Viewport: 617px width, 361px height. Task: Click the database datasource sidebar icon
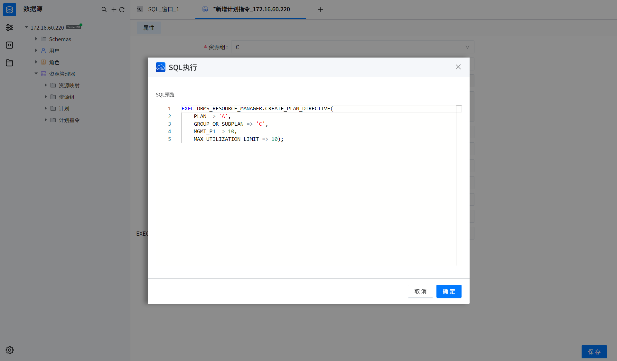(9, 9)
